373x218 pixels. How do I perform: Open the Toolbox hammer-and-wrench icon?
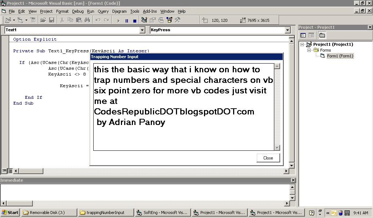coord(178,20)
